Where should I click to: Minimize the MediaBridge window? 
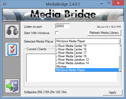(102, 3)
